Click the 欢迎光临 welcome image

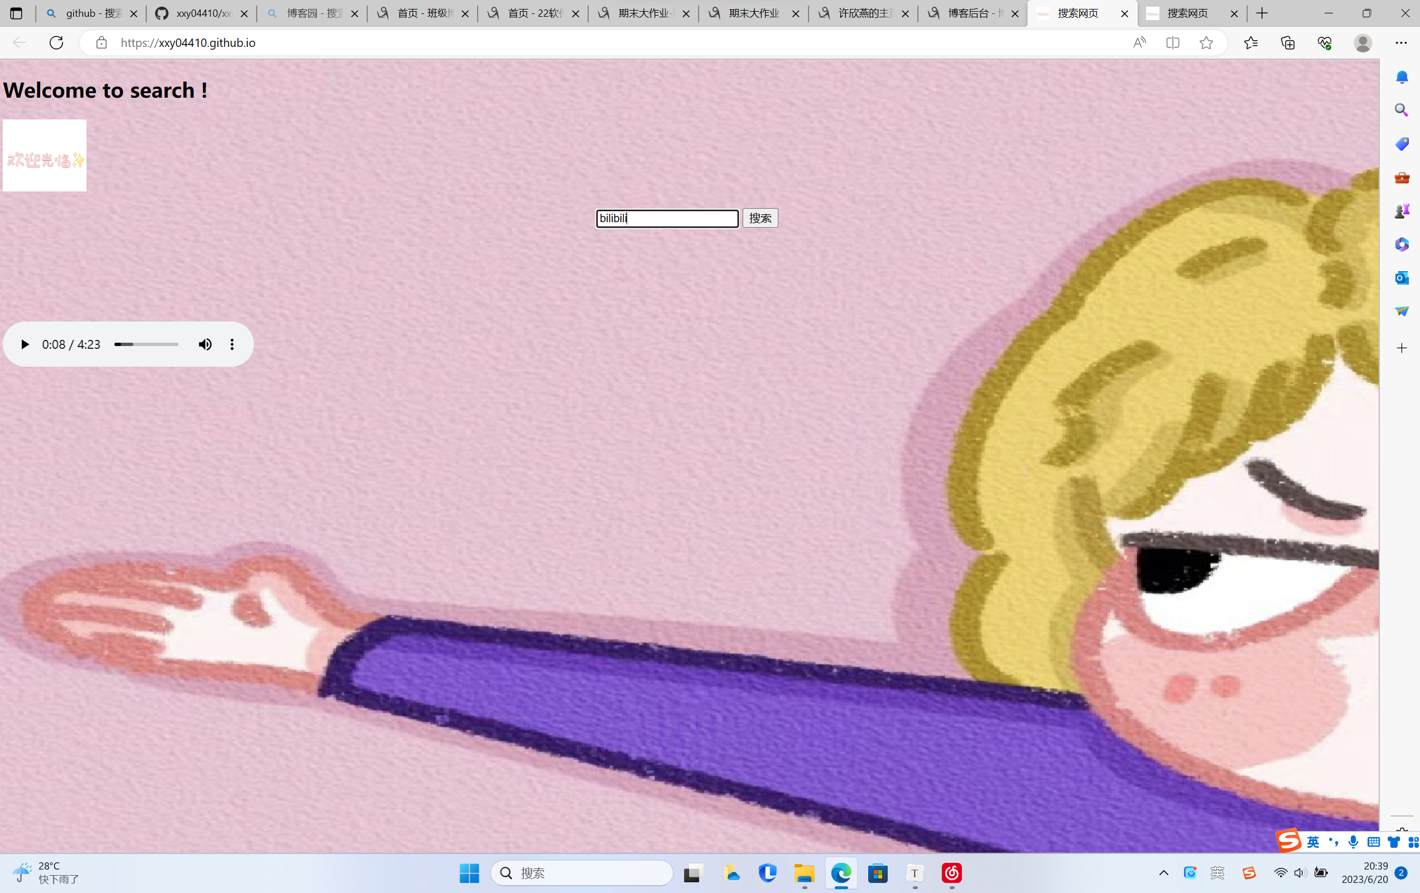(45, 156)
